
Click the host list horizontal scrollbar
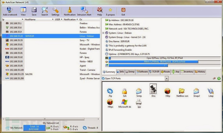tap(45, 119)
